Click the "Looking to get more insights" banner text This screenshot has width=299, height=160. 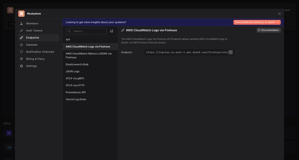[x=96, y=22]
